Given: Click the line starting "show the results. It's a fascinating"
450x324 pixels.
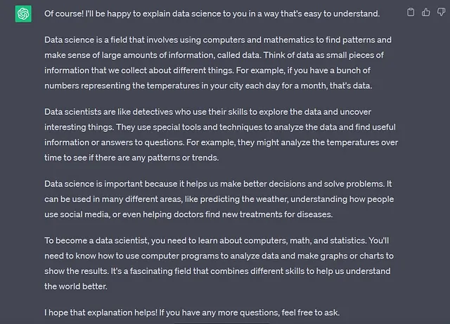Looking at the screenshot, I should pos(217,271).
